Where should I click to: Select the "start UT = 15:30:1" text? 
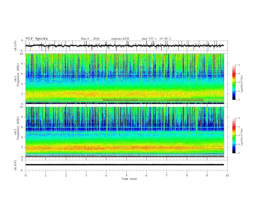[156, 39]
